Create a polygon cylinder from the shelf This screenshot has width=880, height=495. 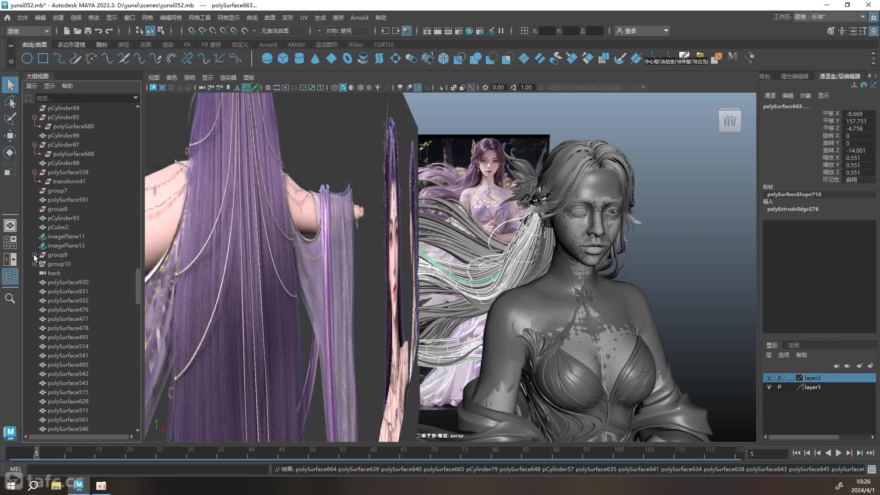(299, 58)
